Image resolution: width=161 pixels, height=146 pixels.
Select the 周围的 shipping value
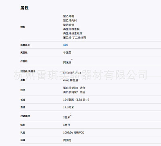(x=67, y=140)
